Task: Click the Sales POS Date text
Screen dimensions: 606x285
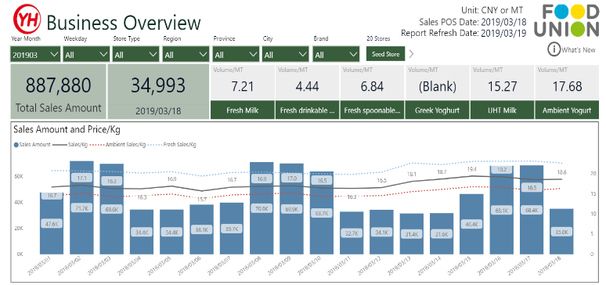Action: 473,22
